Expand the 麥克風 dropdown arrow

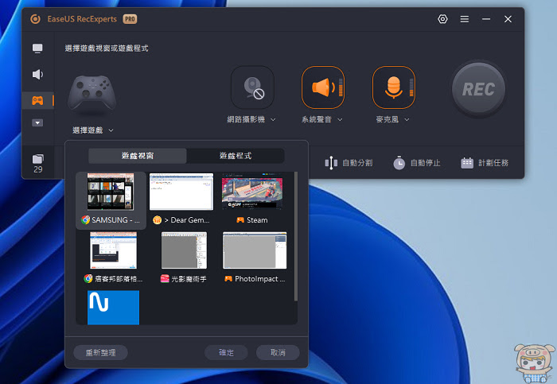coord(407,119)
